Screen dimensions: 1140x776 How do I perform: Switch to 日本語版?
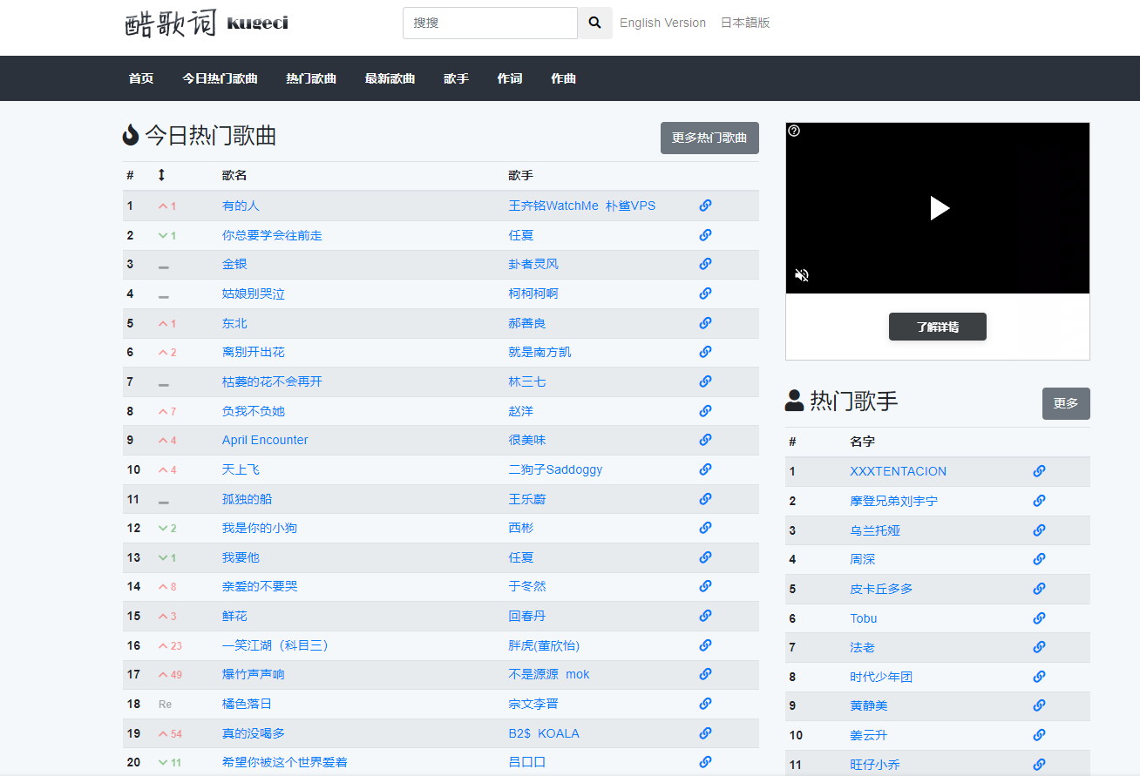click(745, 23)
